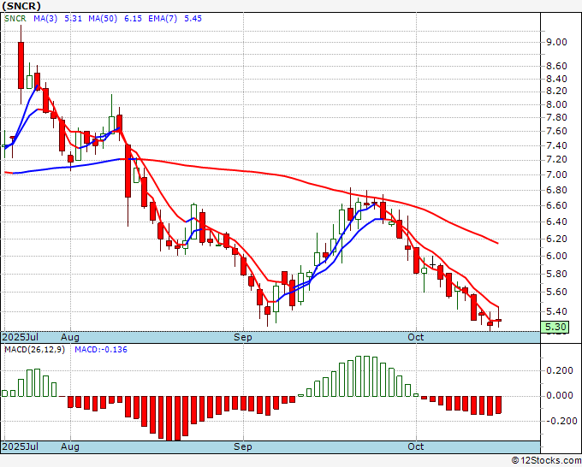Click the 6.00 price axis label

tap(556, 256)
